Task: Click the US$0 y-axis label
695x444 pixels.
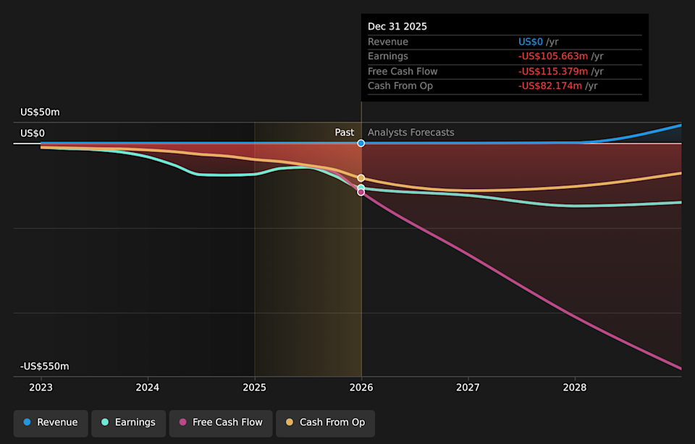Action: (x=33, y=133)
